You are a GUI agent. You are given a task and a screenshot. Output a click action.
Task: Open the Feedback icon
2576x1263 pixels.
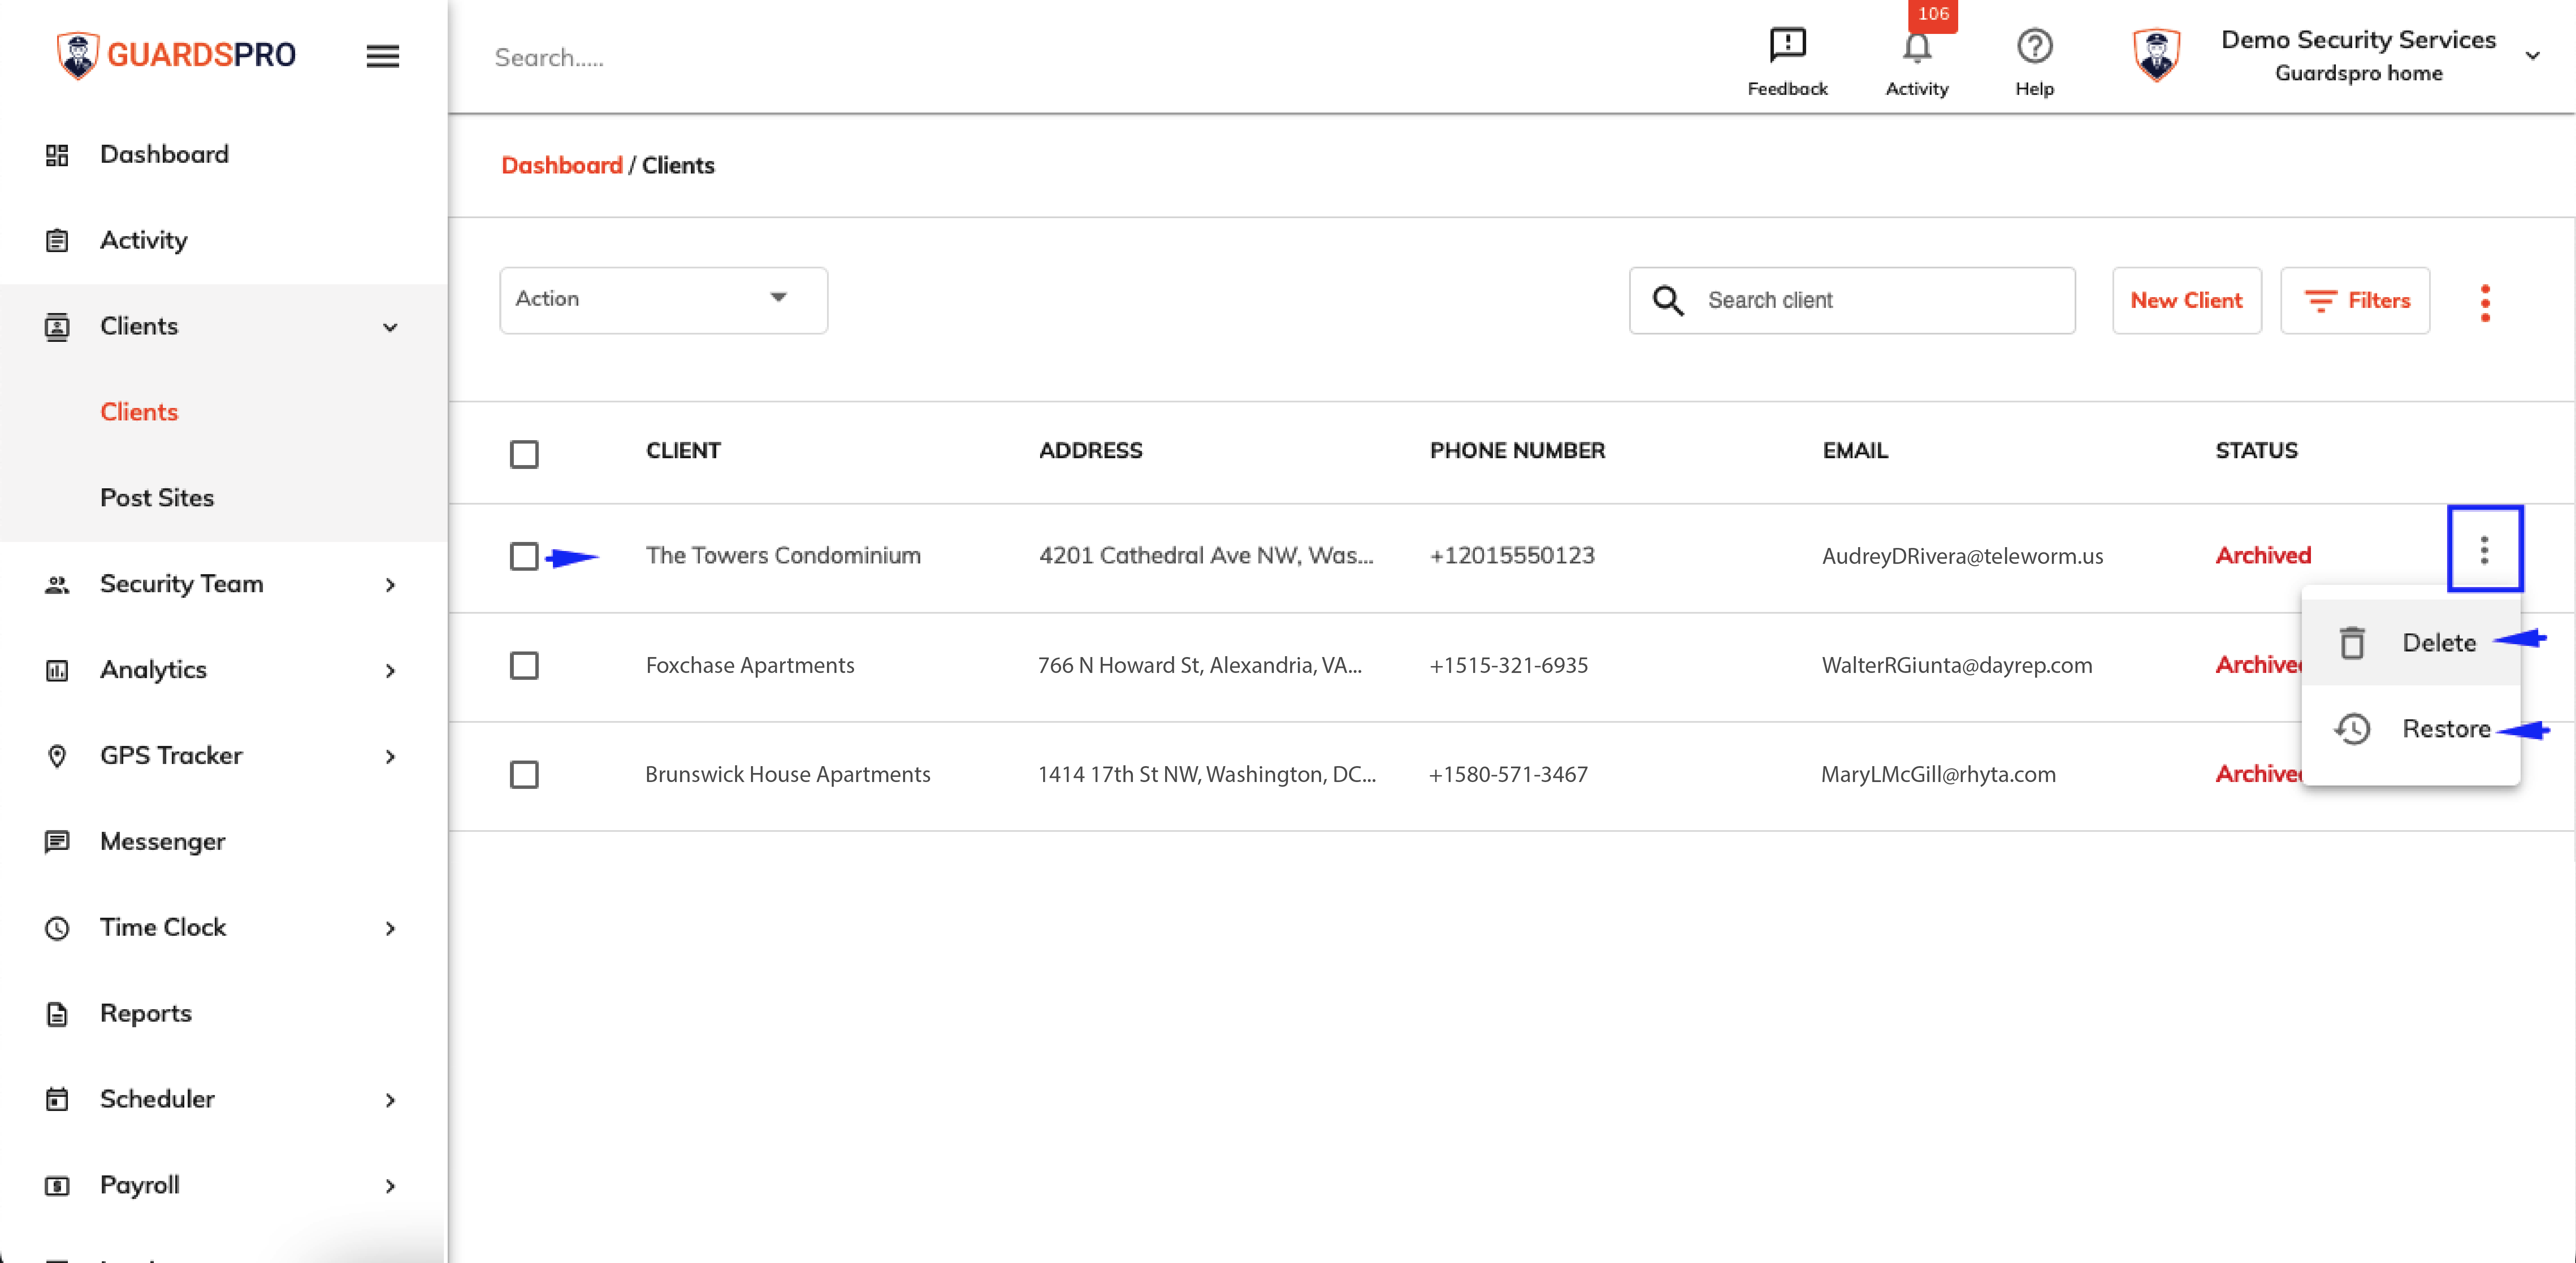(1787, 45)
